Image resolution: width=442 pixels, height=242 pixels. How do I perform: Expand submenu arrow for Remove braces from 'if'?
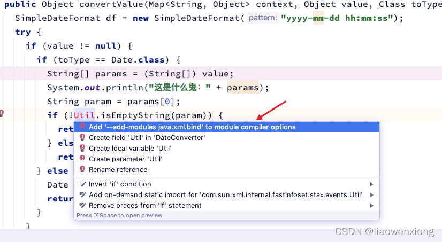372,206
